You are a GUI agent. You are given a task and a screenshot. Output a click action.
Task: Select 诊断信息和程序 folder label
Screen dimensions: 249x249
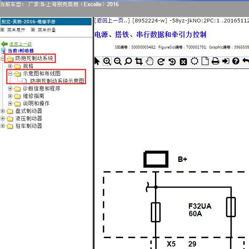click(41, 88)
